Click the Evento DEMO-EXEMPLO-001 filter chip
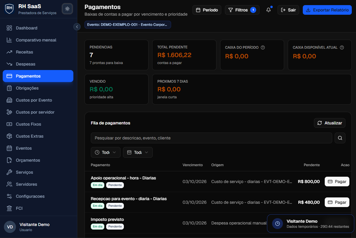The image size is (356, 238). coord(127,25)
